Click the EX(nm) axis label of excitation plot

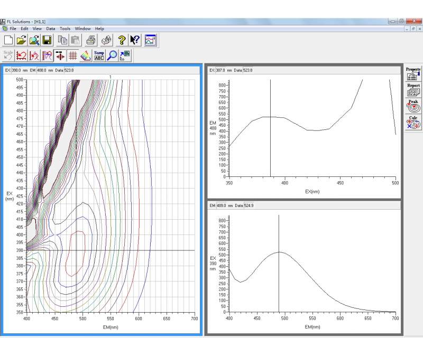click(x=312, y=192)
